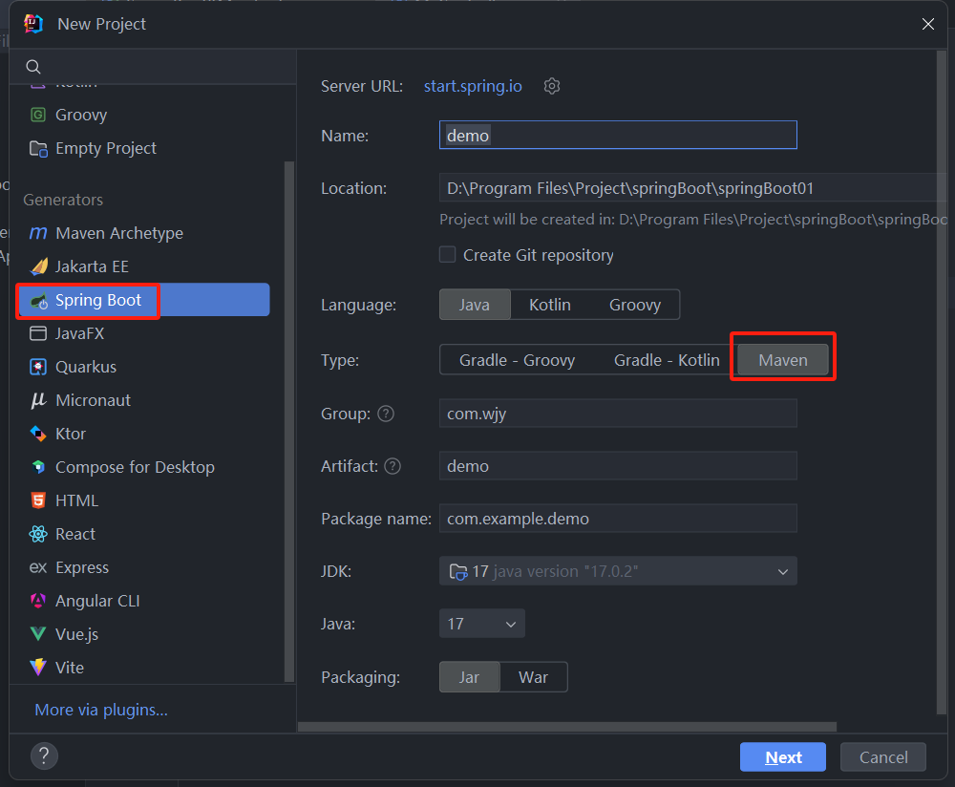This screenshot has width=955, height=787.
Task: Open the dialog help button
Action: point(45,755)
